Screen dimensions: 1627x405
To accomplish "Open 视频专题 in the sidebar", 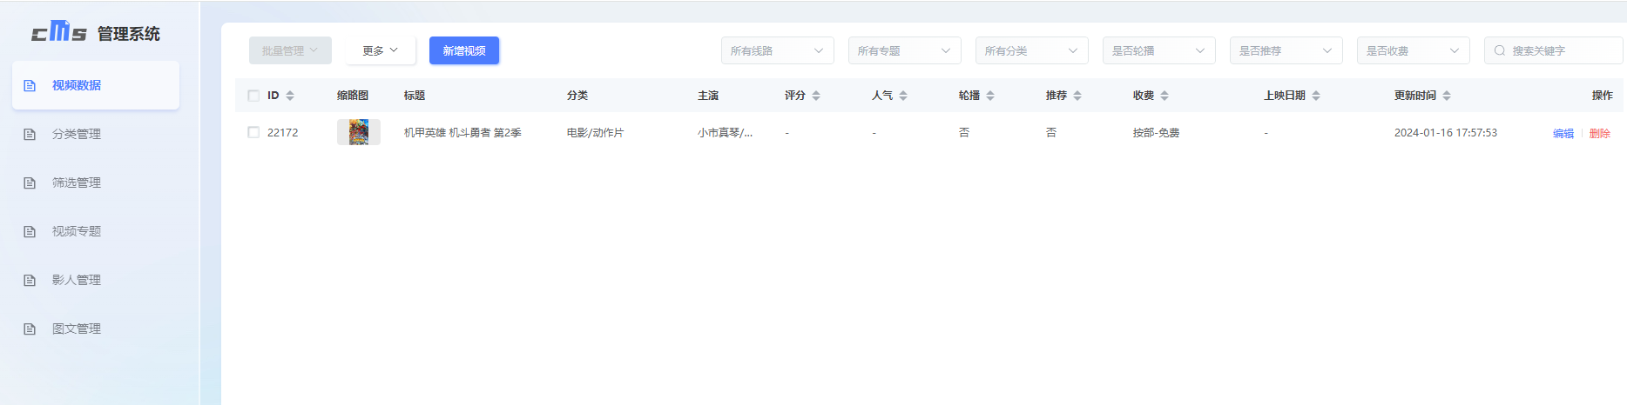I will (x=96, y=231).
